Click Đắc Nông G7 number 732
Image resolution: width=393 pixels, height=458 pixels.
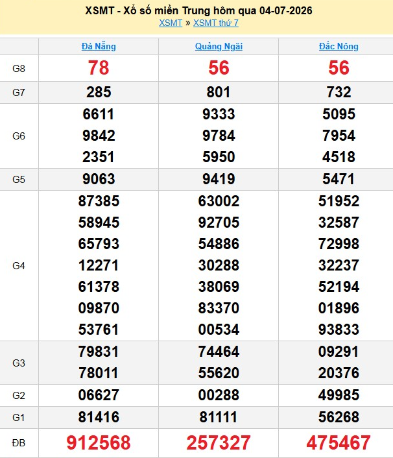339,92
